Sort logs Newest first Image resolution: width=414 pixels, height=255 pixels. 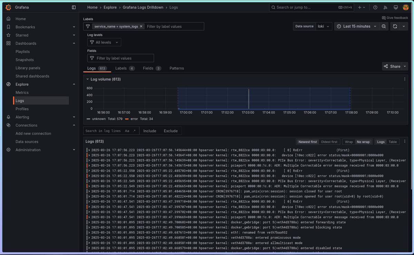[x=308, y=142]
